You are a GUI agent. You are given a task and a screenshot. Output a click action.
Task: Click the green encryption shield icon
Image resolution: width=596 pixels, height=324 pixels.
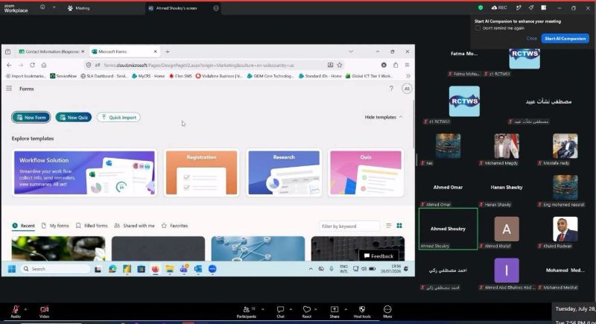click(x=481, y=7)
